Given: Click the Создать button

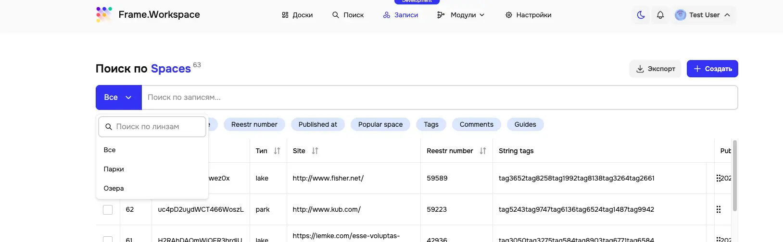Looking at the screenshot, I should tap(712, 69).
